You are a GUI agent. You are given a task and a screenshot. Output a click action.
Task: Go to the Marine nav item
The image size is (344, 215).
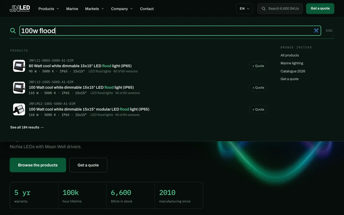coord(72,9)
